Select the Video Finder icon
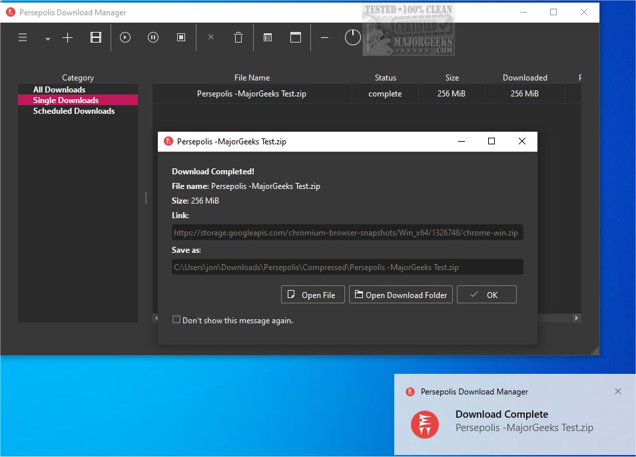Viewport: 636px width, 457px height. [x=95, y=37]
